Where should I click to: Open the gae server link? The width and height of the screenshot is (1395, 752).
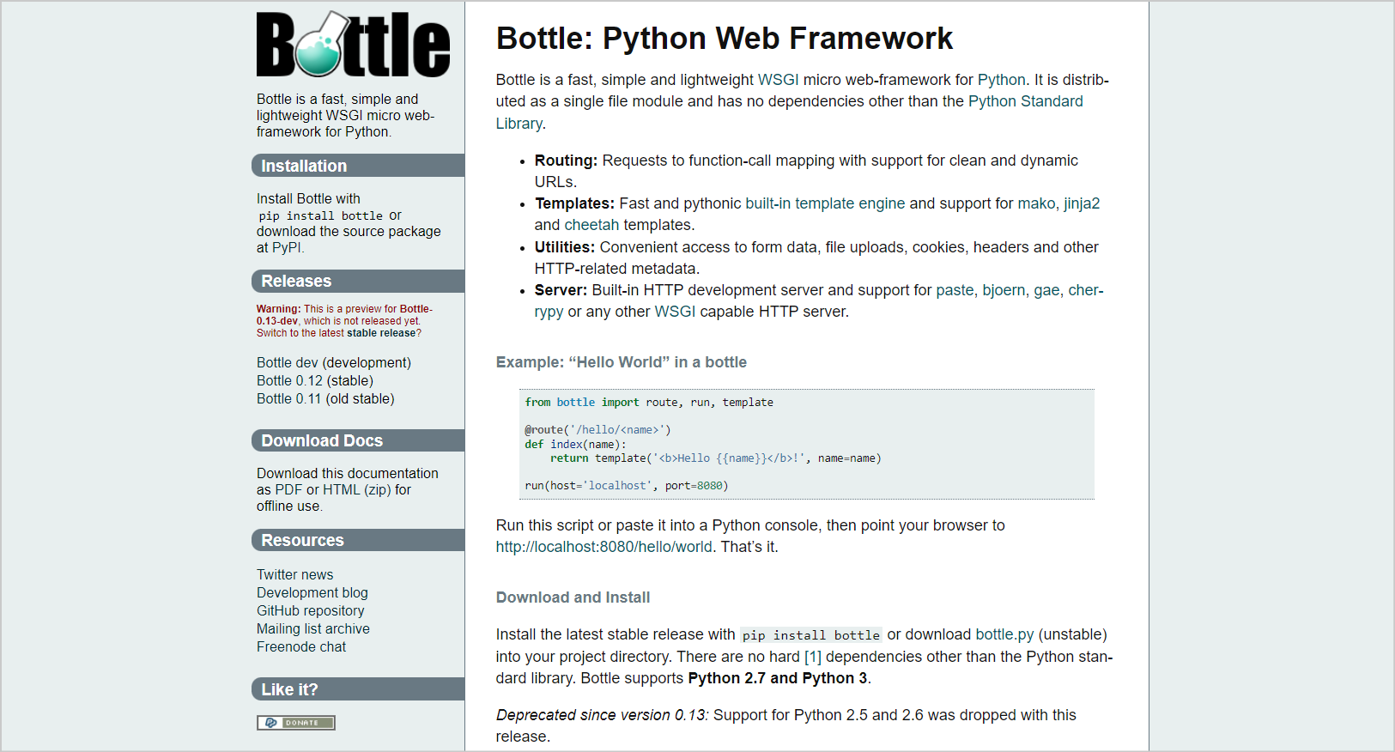(x=1046, y=290)
